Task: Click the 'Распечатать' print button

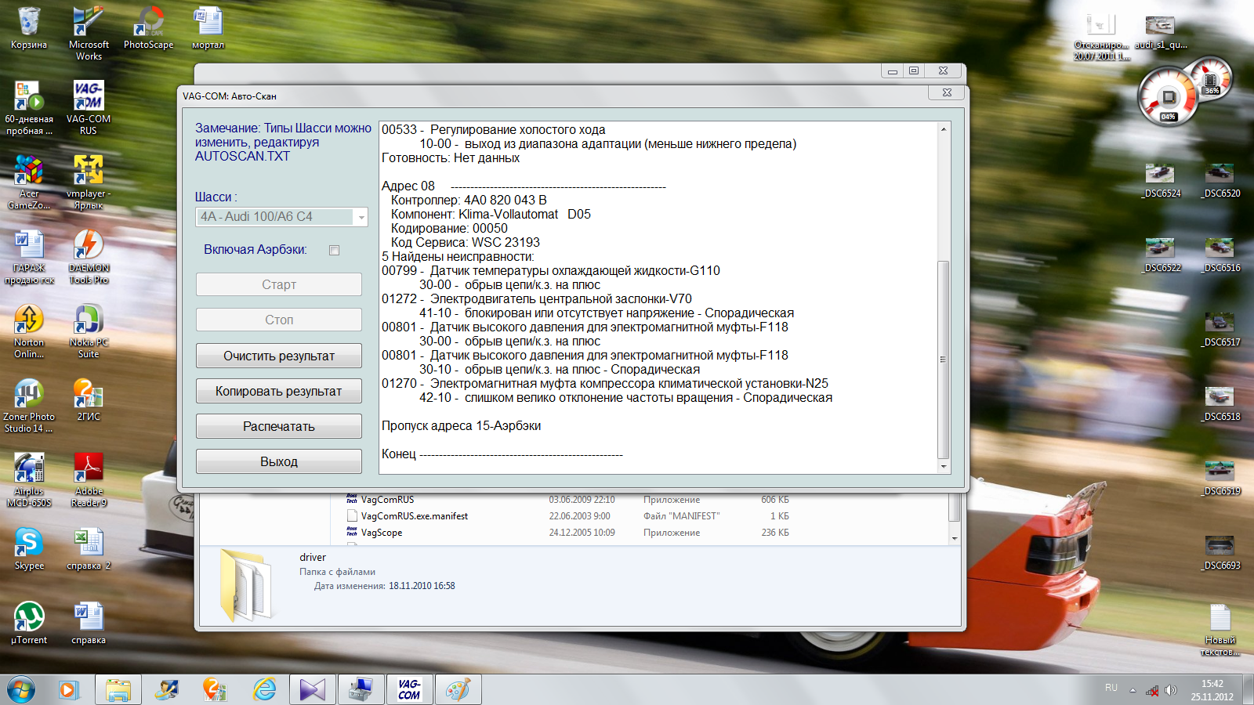Action: point(278,426)
